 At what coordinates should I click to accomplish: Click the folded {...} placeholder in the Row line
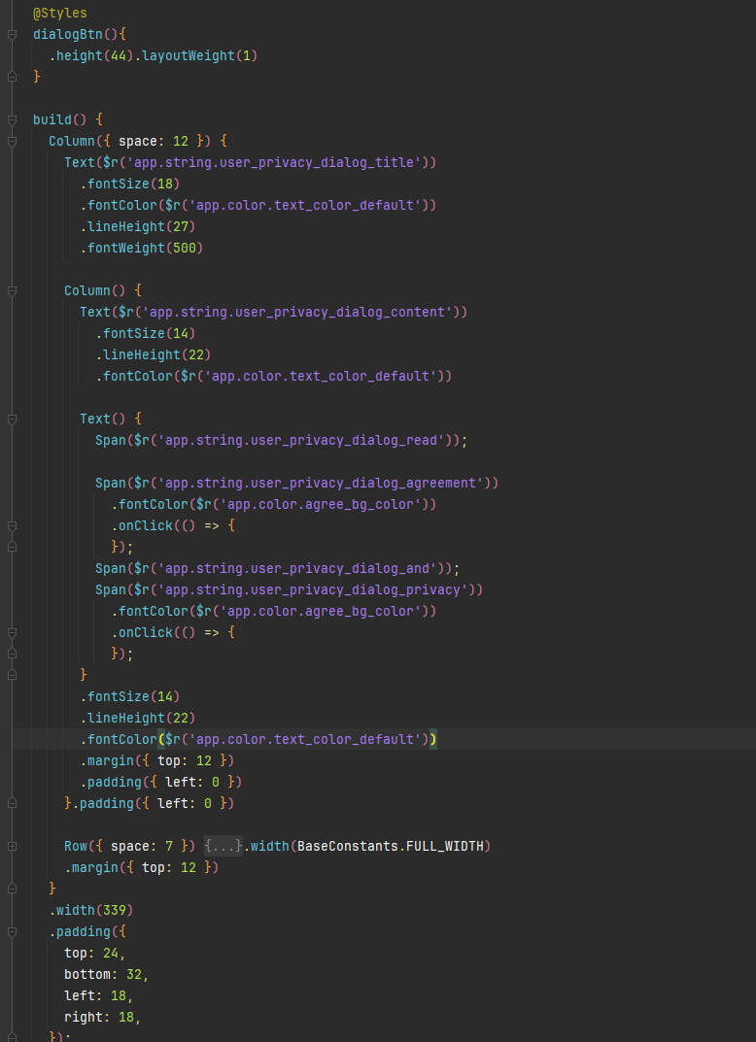pyautogui.click(x=223, y=846)
